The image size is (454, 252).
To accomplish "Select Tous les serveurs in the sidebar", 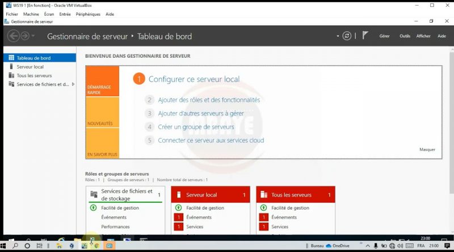I will 40,75.
